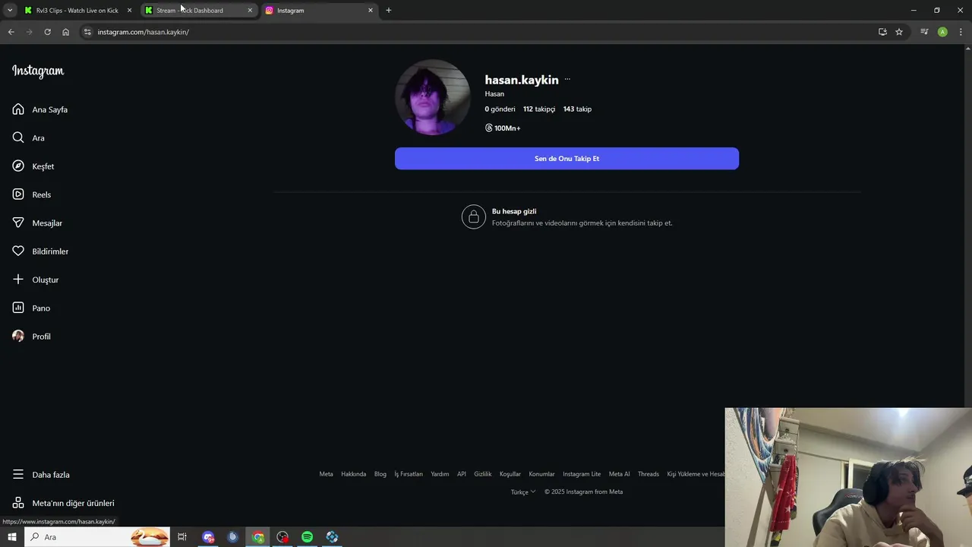Open Bildirimler heart notifications icon

18,251
